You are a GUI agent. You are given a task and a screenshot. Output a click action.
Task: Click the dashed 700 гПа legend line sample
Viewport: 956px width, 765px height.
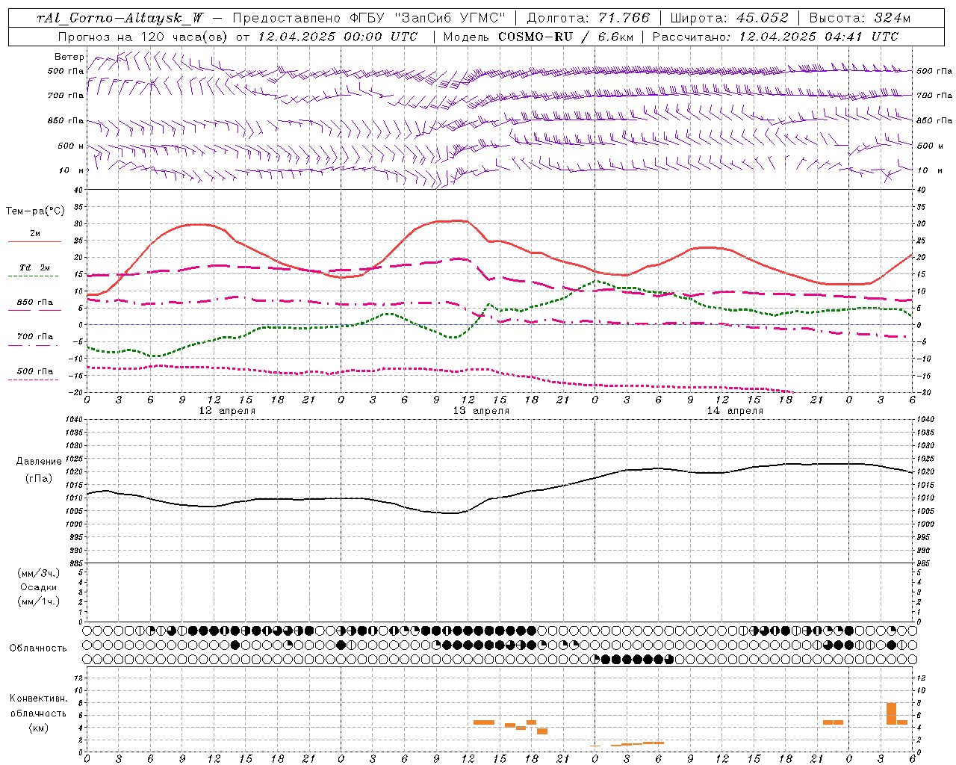[x=34, y=345]
